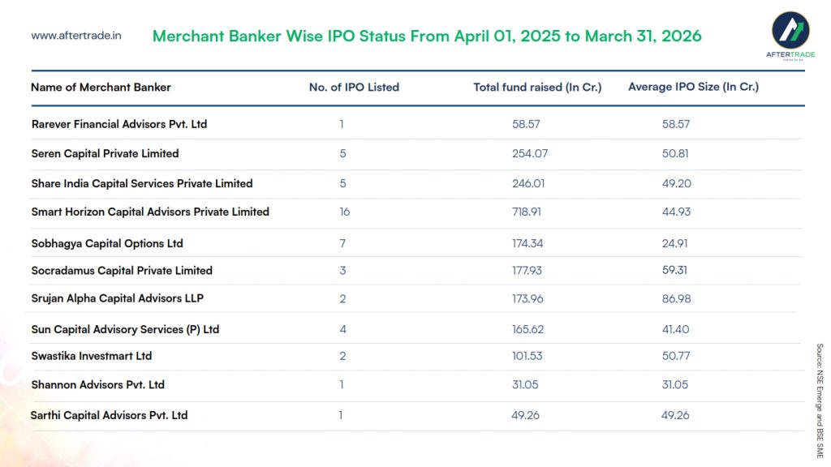Click Sun Capital Advisory Services (P) Ltd
Screen dimensions: 831x467
(125, 329)
